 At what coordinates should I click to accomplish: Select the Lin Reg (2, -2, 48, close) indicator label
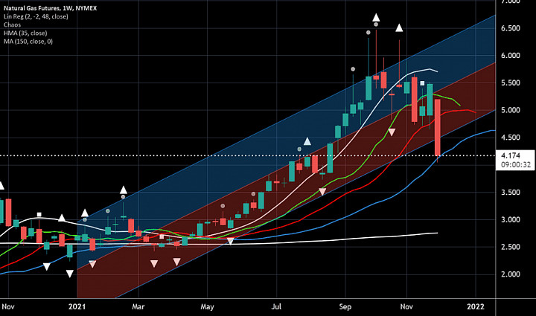(36, 16)
